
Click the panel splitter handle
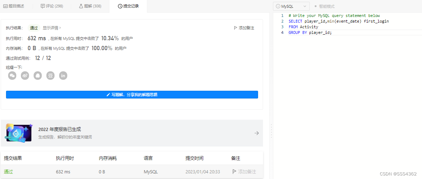pyautogui.click(x=271, y=131)
